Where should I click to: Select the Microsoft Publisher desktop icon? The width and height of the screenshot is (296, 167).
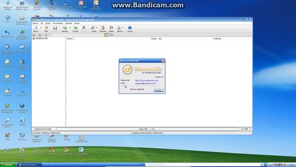coord(81,152)
